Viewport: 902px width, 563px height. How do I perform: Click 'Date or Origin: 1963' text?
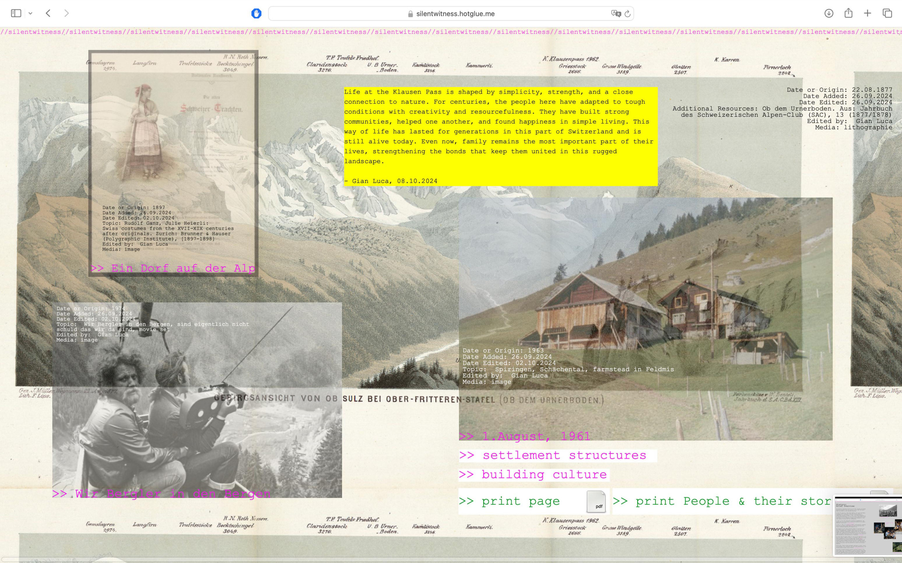503,350
